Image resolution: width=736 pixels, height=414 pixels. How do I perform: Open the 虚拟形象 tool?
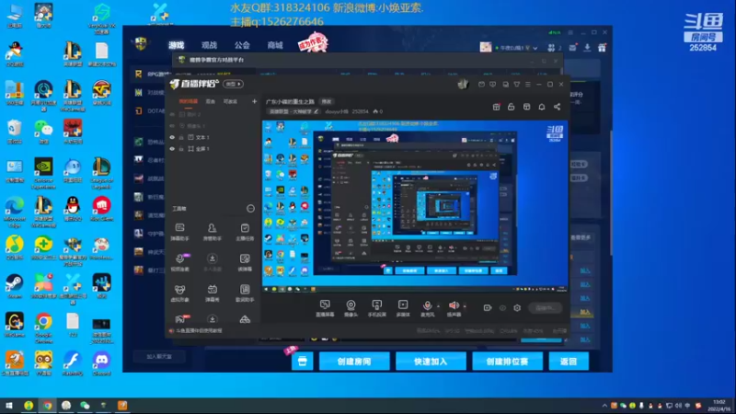click(179, 293)
